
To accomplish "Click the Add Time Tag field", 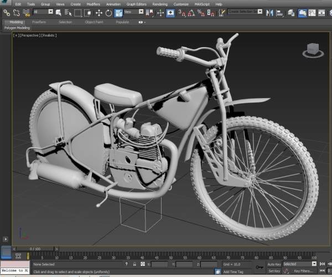I will pos(234,271).
